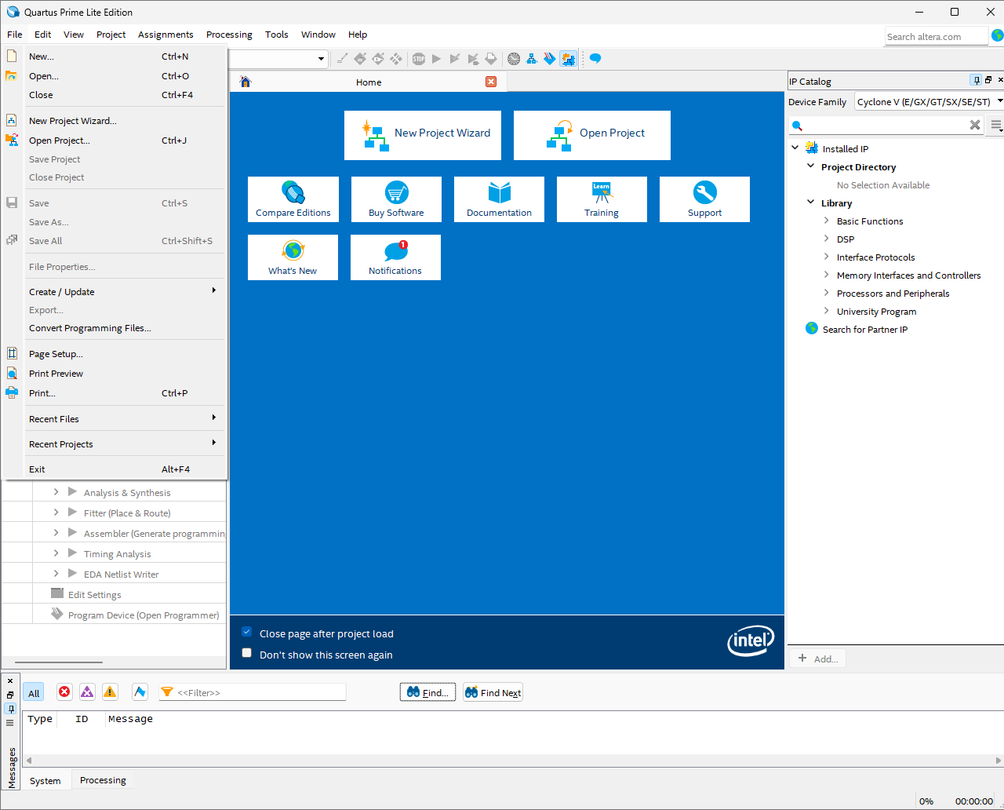1004x810 pixels.
Task: Click the blue speech bubble notification icon
Action: point(595,59)
